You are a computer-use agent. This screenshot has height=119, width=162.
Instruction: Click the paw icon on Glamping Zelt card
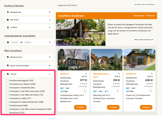point(106,91)
